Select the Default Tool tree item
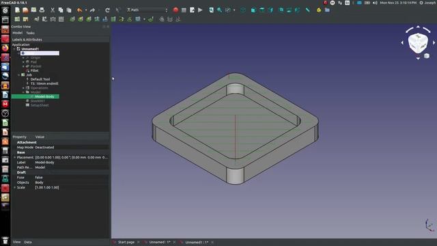Screen dimensions: 437x246 [40, 79]
